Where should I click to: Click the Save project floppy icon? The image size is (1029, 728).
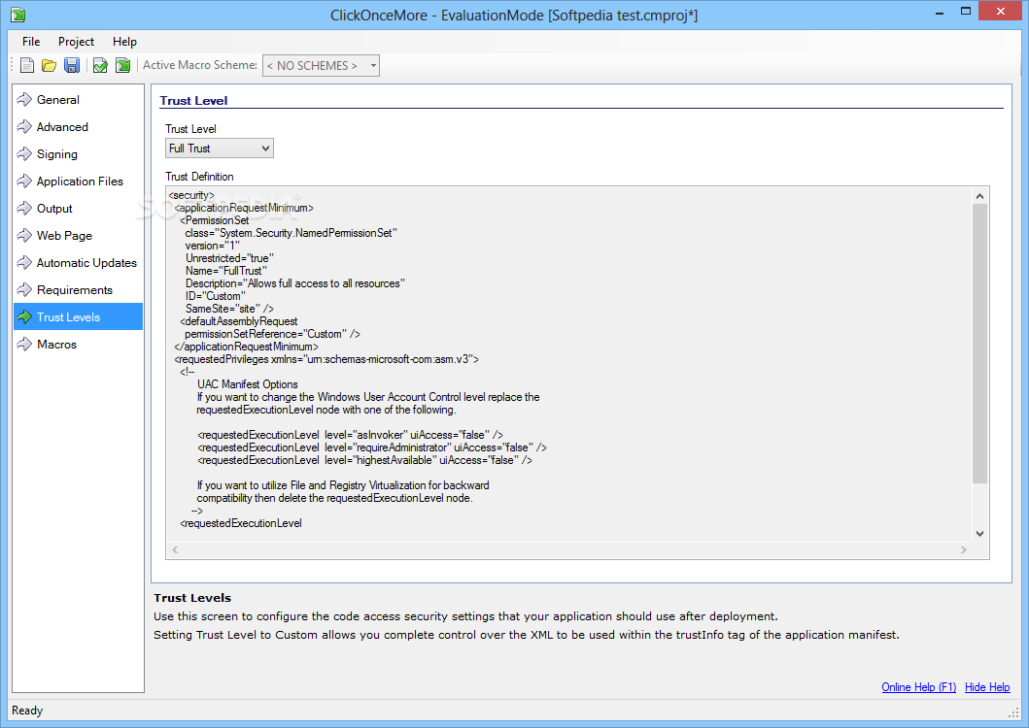[72, 65]
